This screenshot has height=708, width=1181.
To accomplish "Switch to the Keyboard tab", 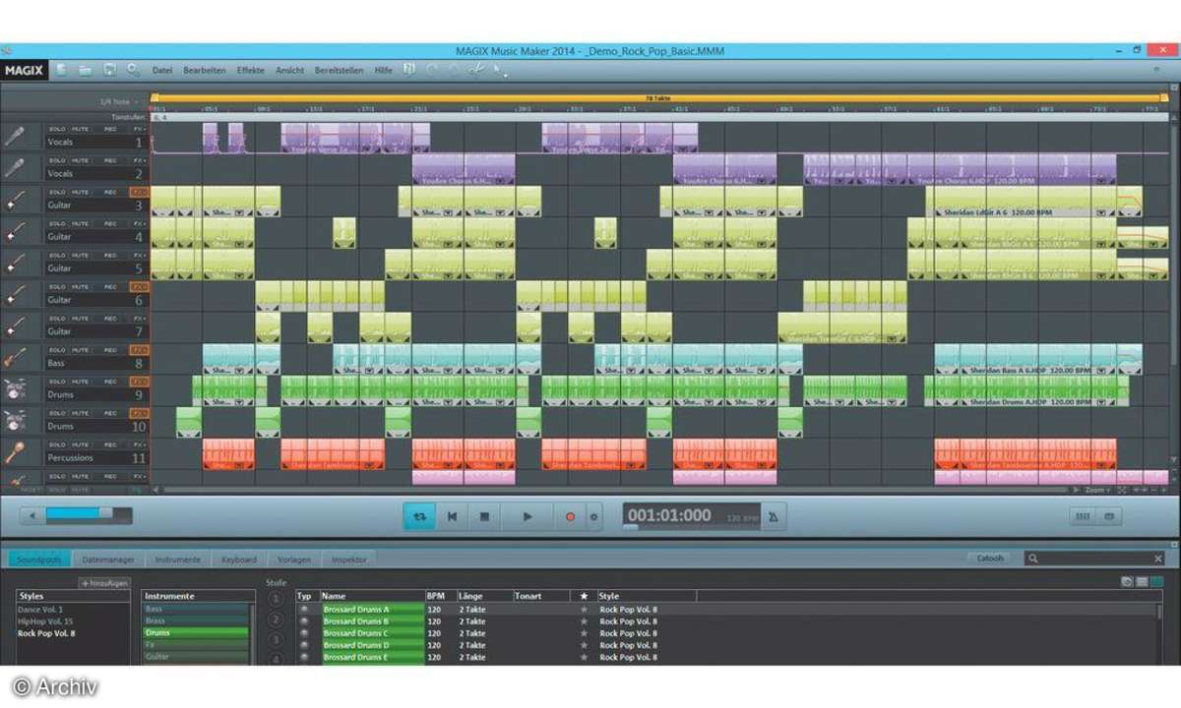I will pyautogui.click(x=239, y=559).
